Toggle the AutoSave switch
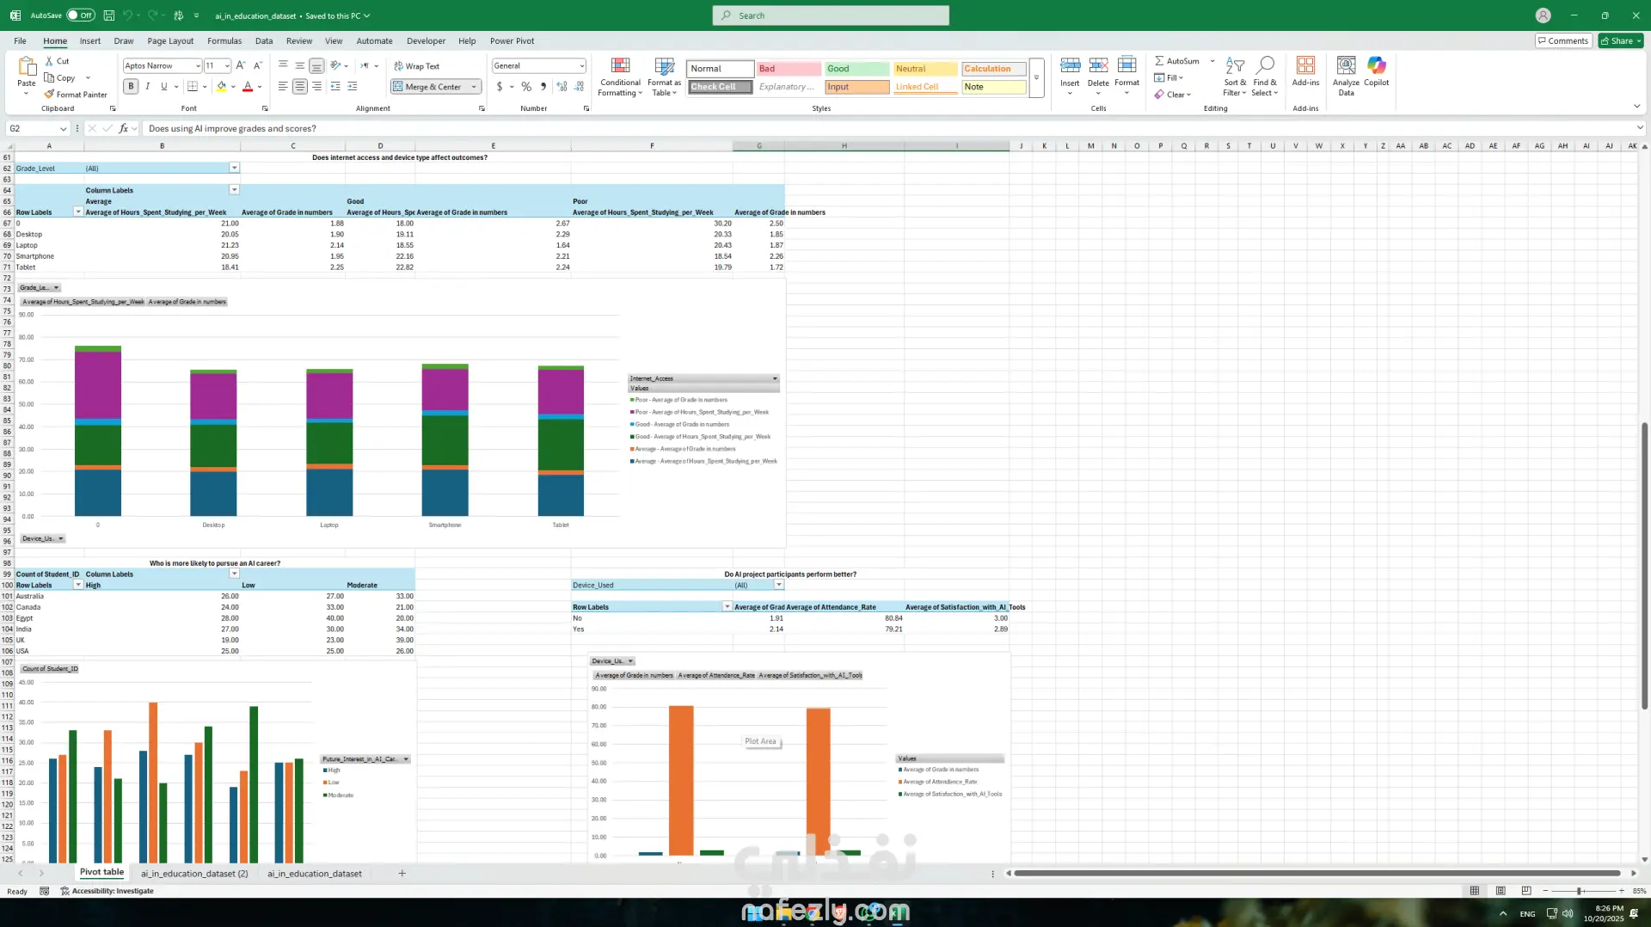 [x=80, y=15]
